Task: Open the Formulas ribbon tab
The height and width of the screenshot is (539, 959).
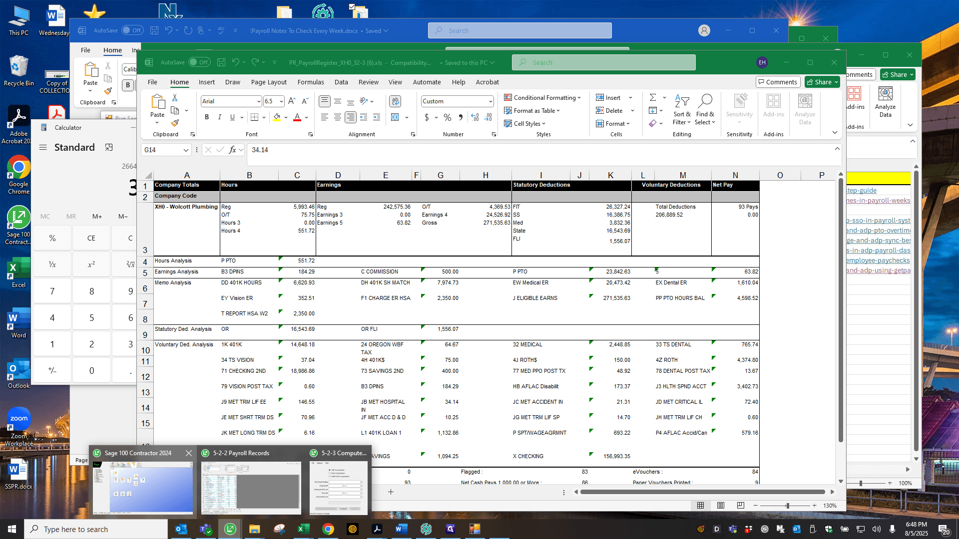Action: [x=311, y=82]
